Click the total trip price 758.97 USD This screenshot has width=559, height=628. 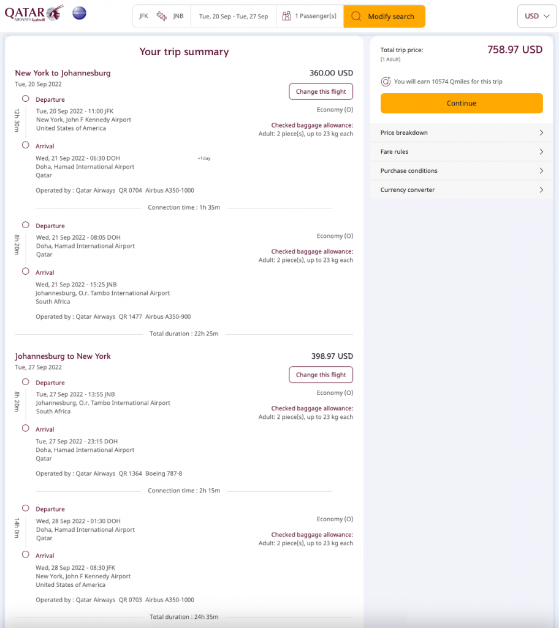tap(515, 50)
